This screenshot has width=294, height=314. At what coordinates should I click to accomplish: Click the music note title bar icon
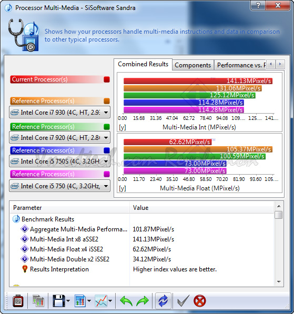(x=8, y=8)
